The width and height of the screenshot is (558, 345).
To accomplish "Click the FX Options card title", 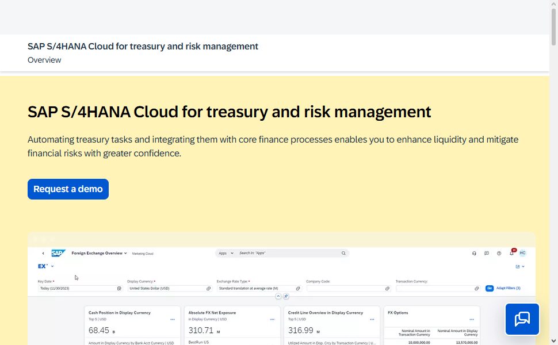I will (398, 313).
